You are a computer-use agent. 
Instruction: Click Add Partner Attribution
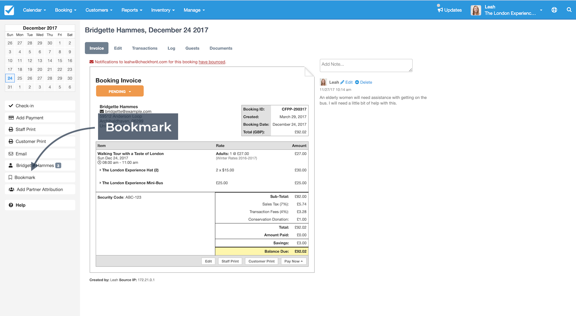(x=40, y=189)
